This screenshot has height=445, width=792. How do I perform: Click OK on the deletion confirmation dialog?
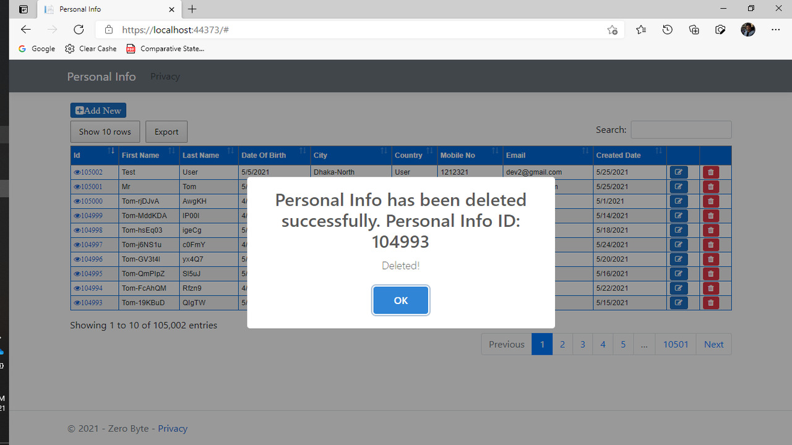coord(400,300)
